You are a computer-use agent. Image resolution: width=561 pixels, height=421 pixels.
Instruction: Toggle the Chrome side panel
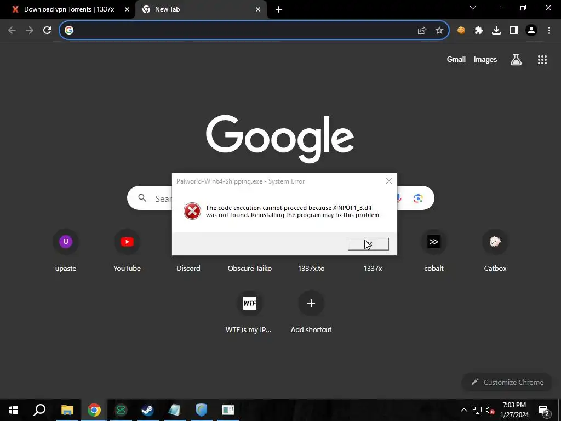tap(514, 31)
